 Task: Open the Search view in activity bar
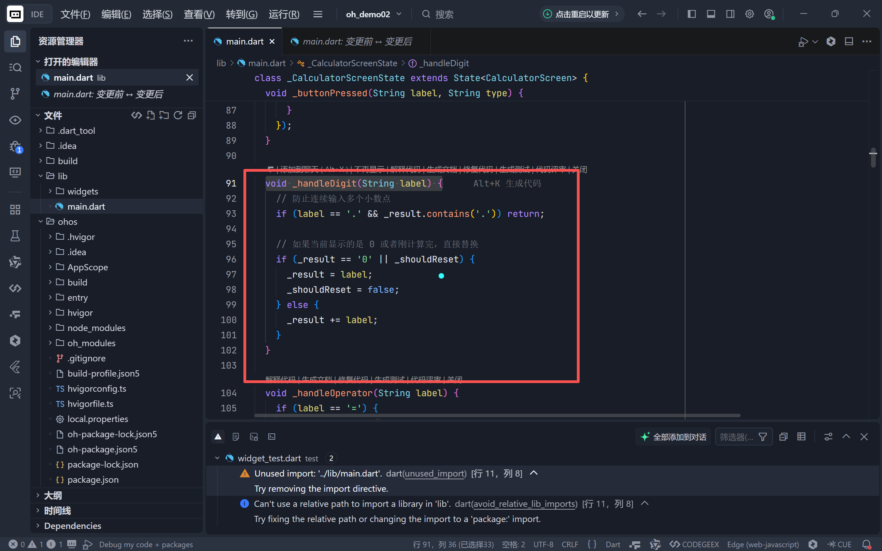click(15, 68)
